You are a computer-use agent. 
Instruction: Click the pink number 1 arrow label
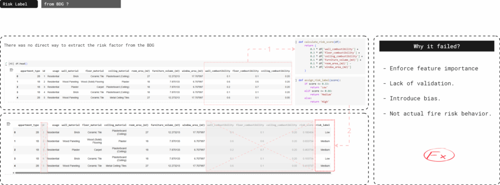click(x=269, y=49)
